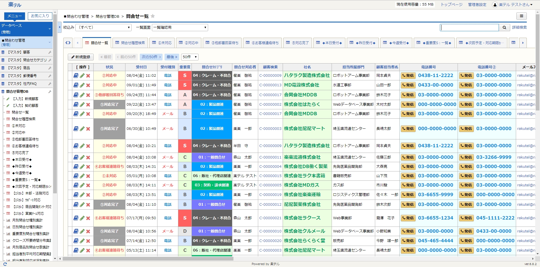
Task: Click edit pencil icon in MD電設株式会社 row
Action: 82,85
